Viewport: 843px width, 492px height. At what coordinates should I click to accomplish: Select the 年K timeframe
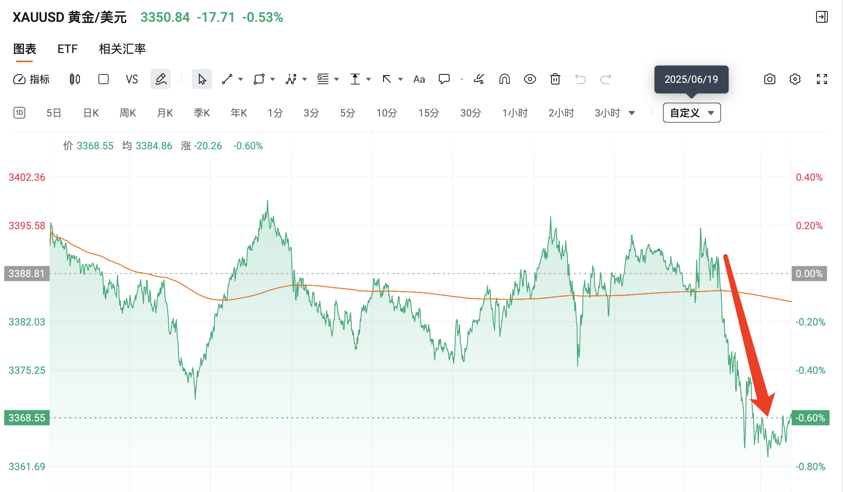(239, 113)
